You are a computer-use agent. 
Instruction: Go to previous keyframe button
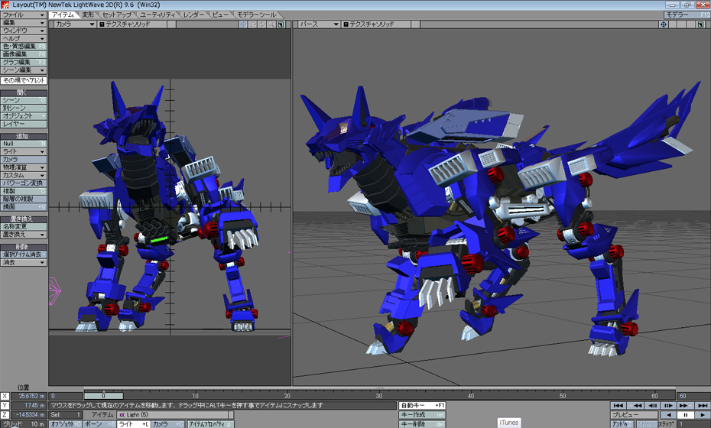pos(637,405)
